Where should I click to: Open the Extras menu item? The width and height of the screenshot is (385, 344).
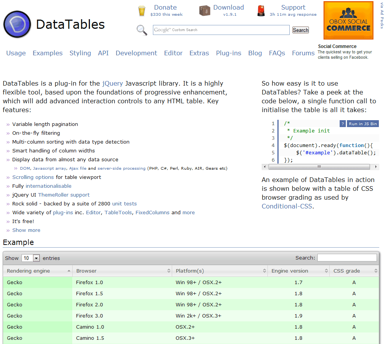pos(199,53)
